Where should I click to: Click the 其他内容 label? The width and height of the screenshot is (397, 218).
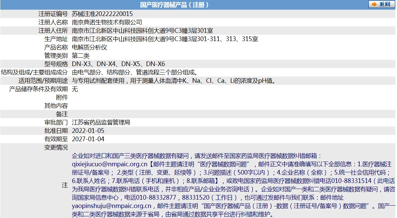[x=56, y=106]
